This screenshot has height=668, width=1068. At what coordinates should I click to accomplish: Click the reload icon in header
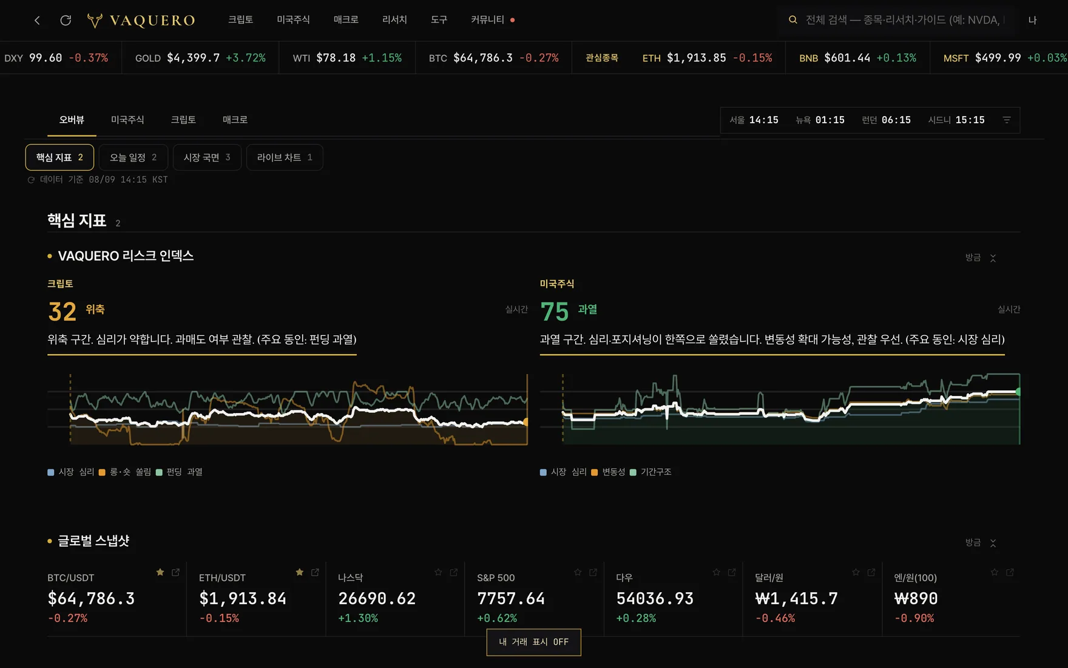[66, 20]
